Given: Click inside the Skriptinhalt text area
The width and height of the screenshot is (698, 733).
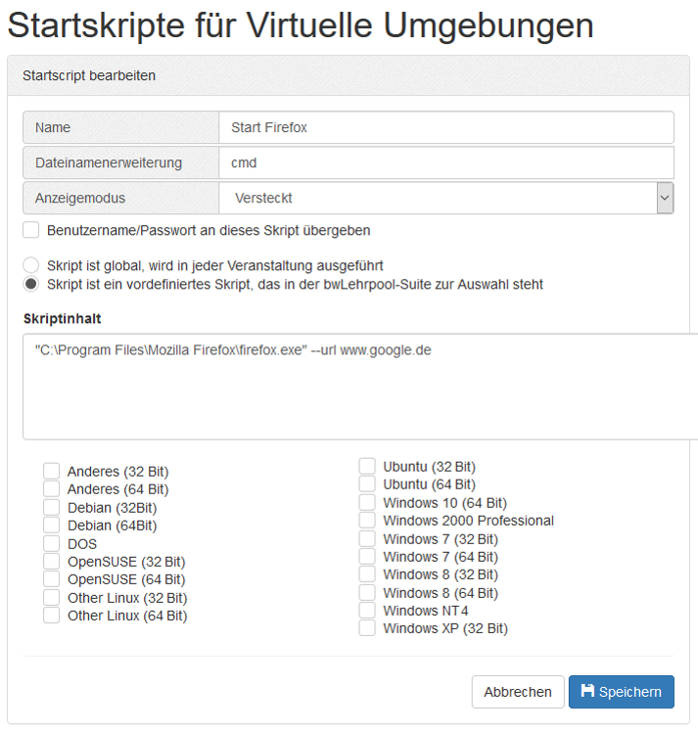Looking at the screenshot, I should 360,387.
